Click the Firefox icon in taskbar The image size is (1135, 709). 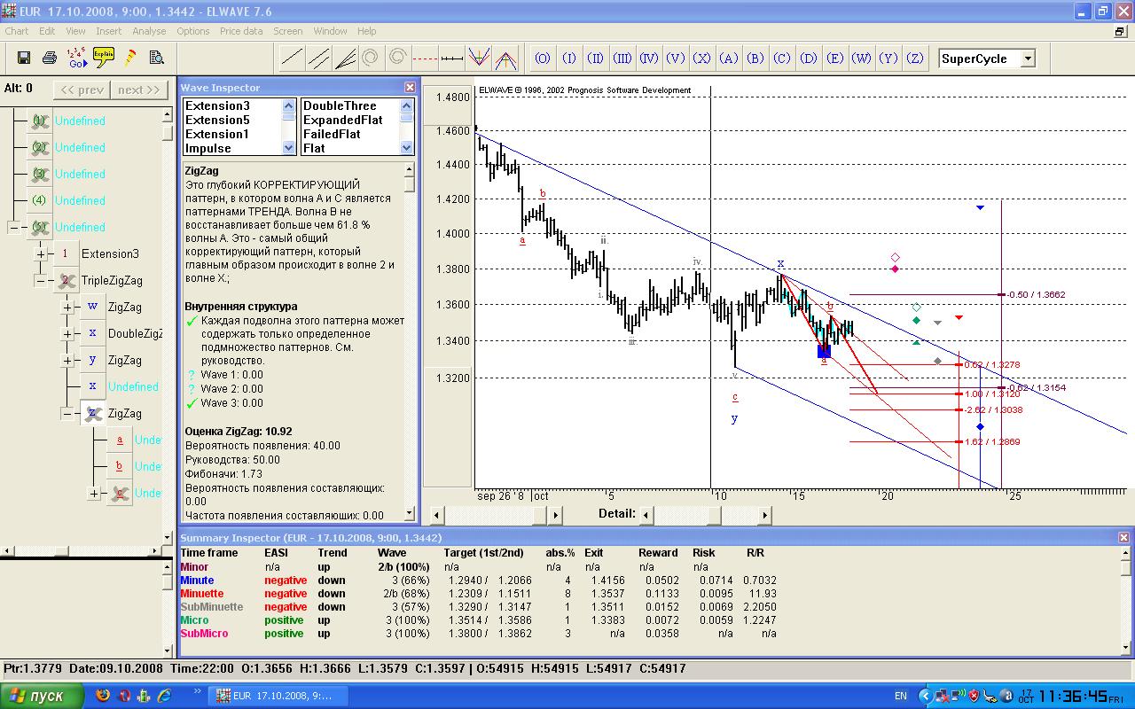pos(103,696)
